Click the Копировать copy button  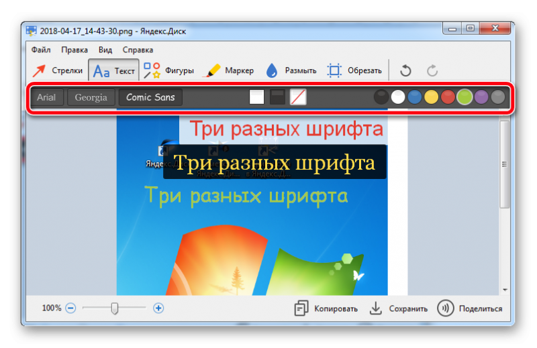[x=326, y=308]
